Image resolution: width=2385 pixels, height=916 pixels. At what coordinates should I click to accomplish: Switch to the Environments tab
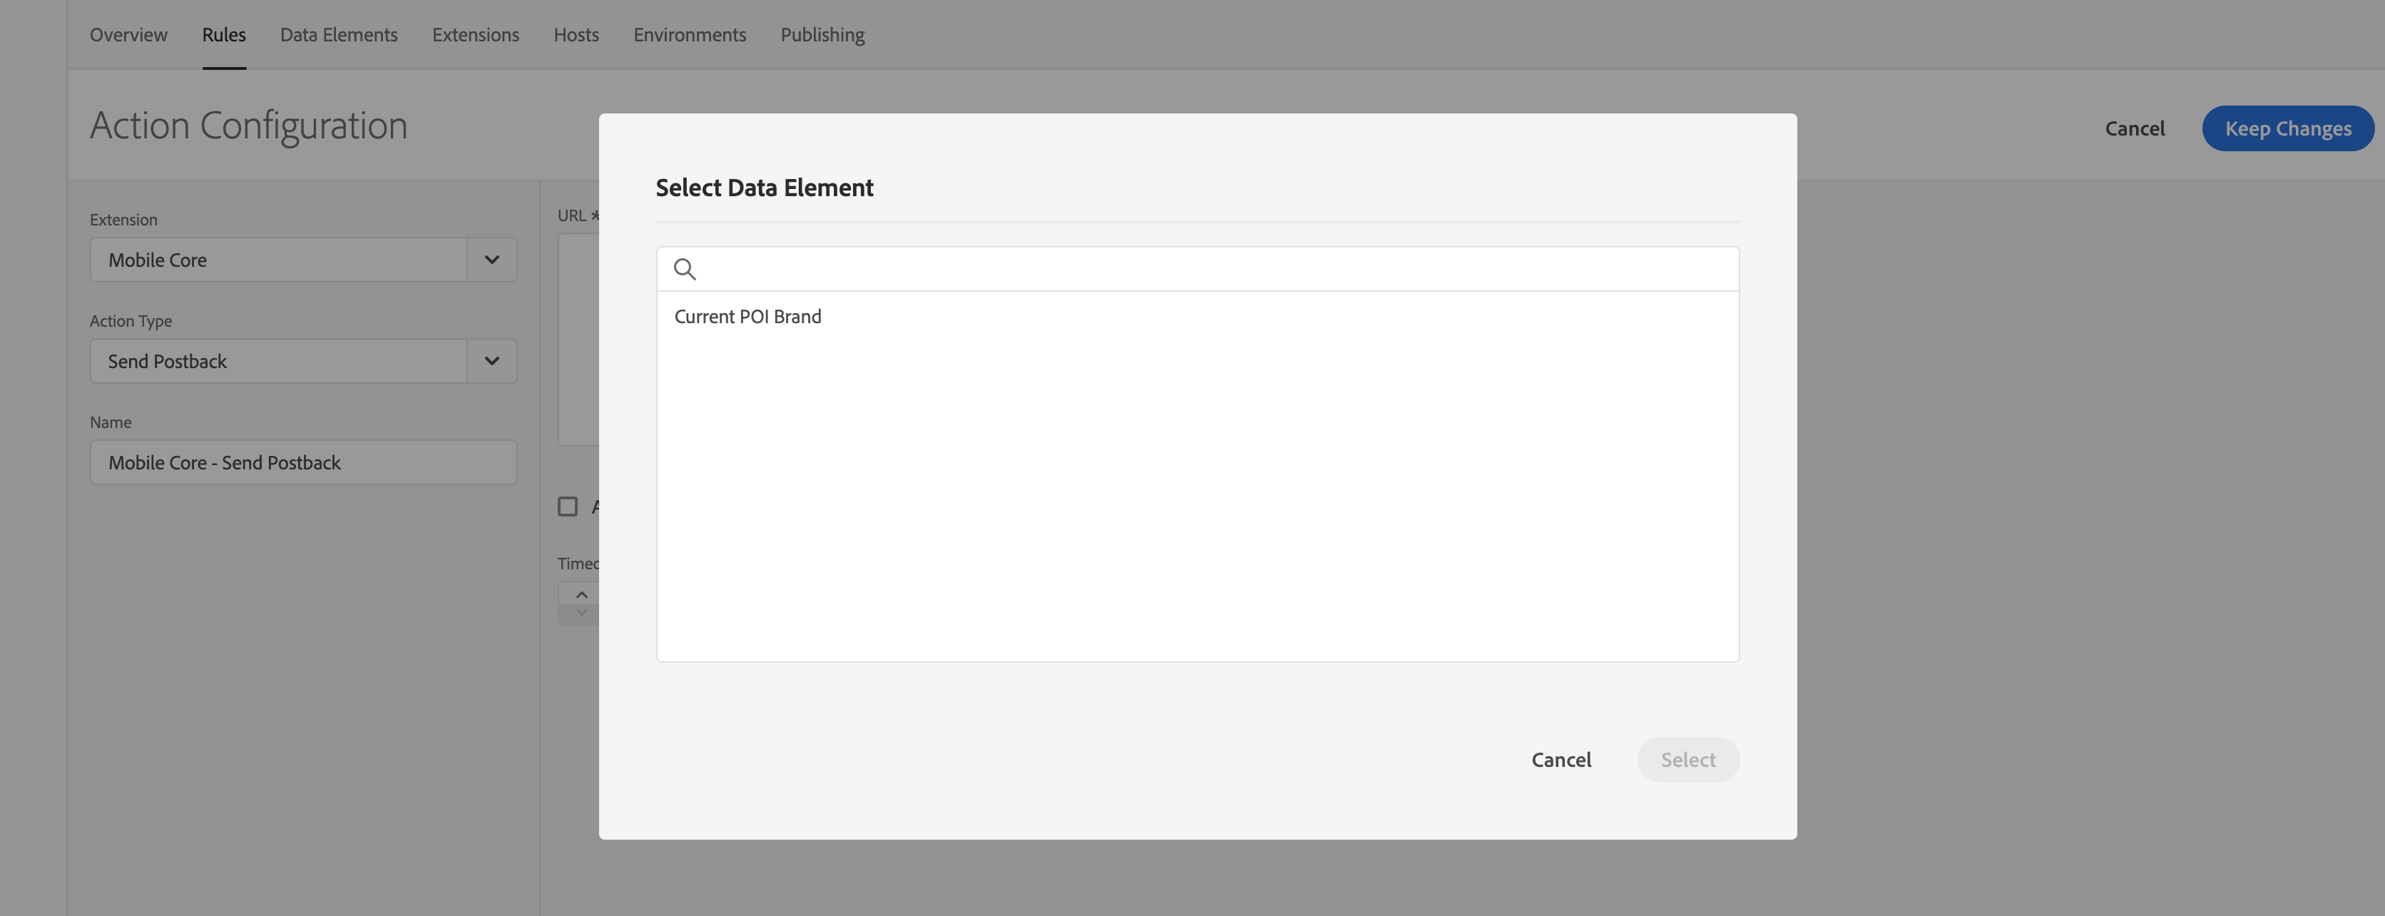(690, 35)
